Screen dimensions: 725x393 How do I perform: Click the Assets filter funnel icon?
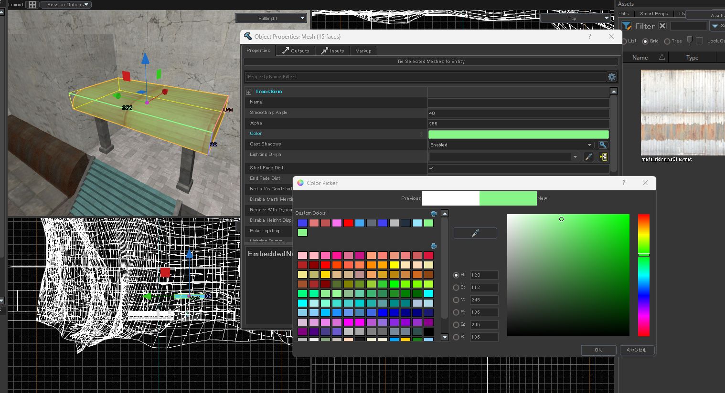[x=627, y=26]
